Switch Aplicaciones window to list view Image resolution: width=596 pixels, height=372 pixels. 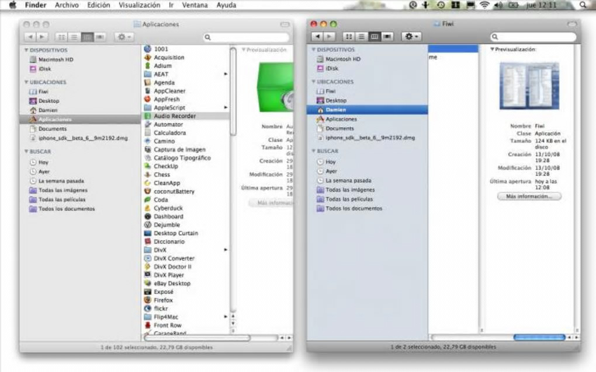(x=74, y=37)
